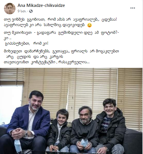This screenshot has height=154, width=143.
Task: Click the bearded man in the photo
Action: pos(84,130)
